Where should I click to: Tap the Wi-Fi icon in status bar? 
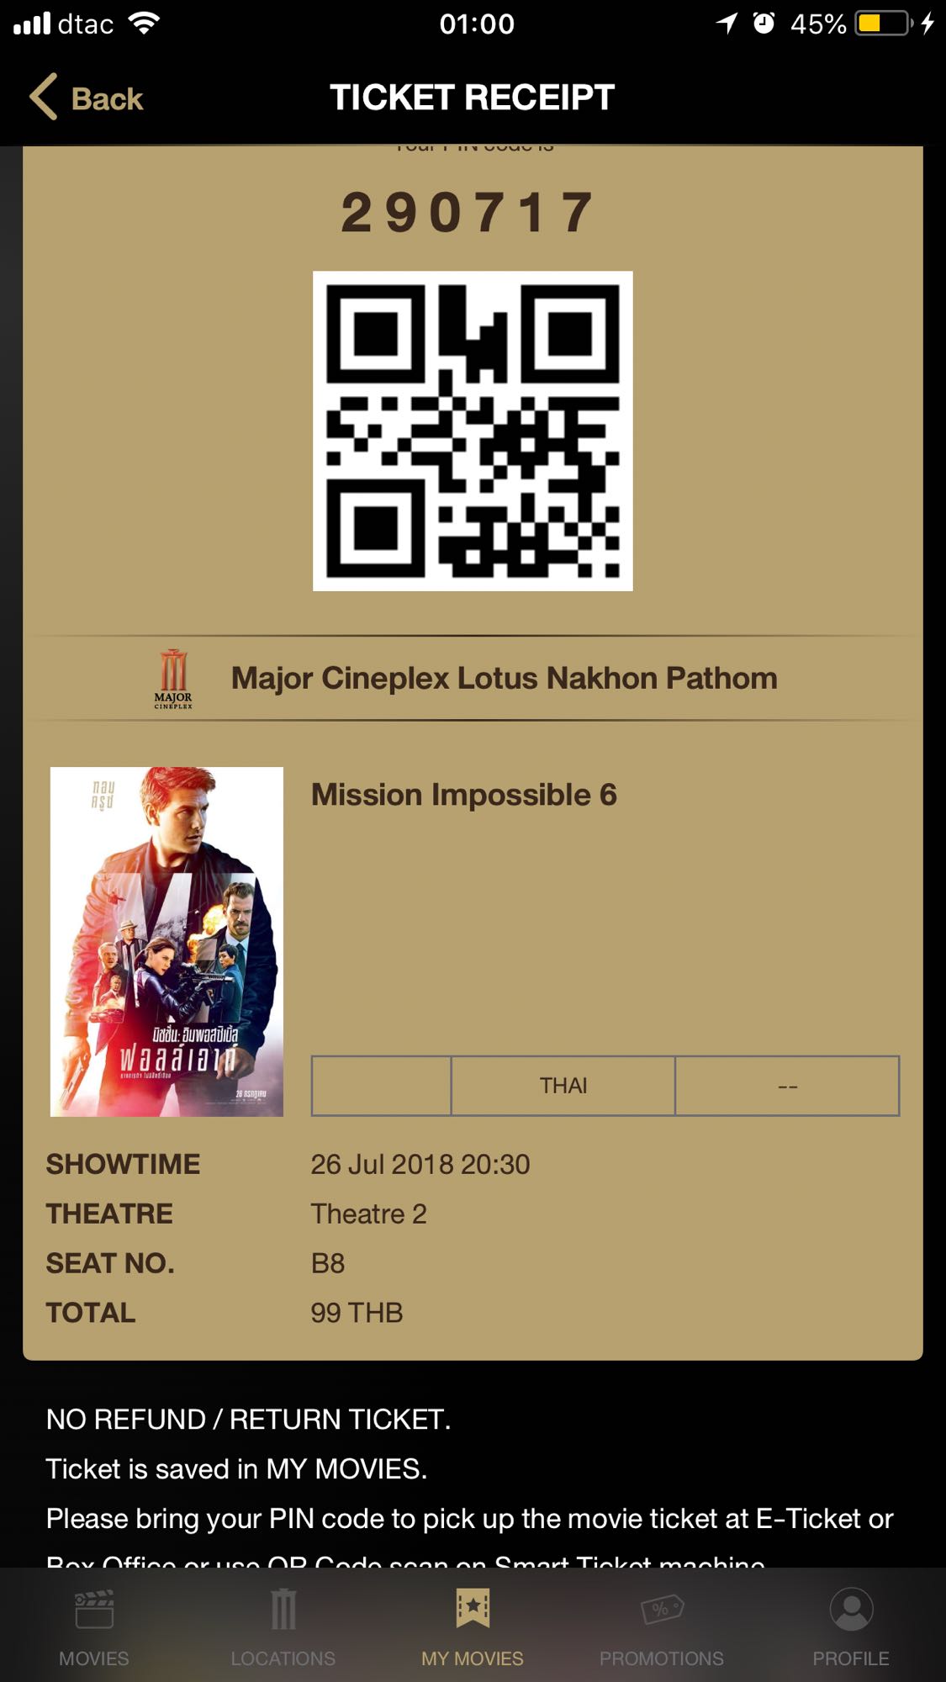145,23
